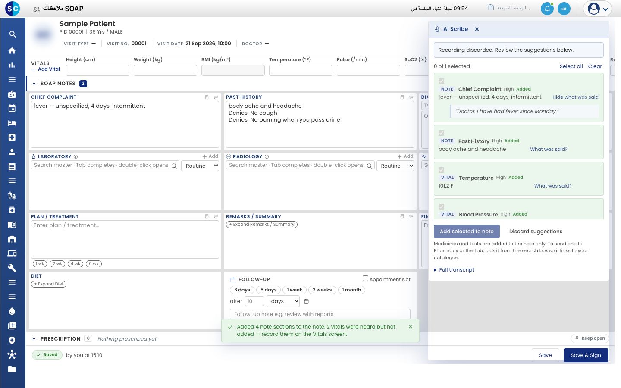Image resolution: width=621 pixels, height=388 pixels.
Task: Hide what was said for Chief Complaint
Action: [575, 97]
